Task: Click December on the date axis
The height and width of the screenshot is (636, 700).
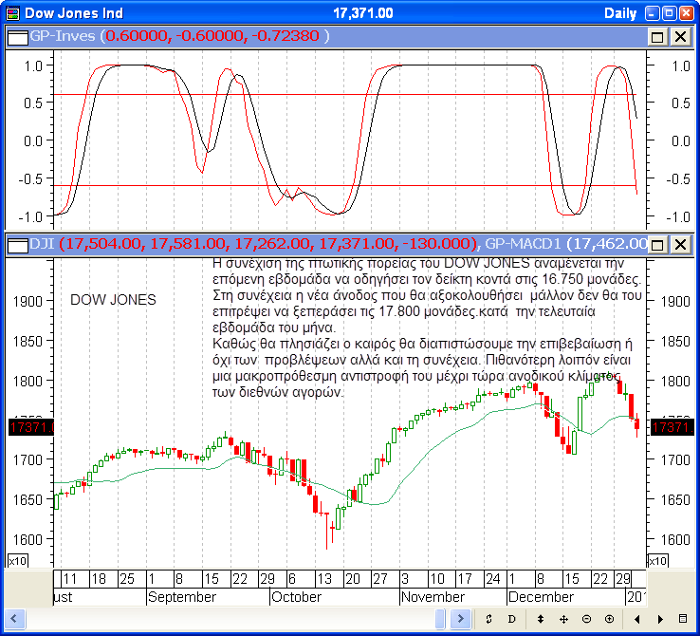Action: 541,597
